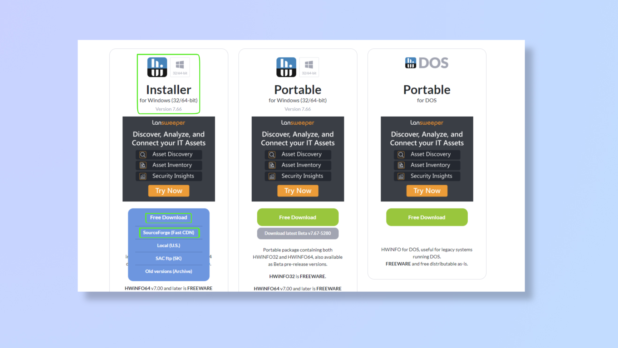
Task: Click Try Now on Portable Windows card
Action: click(x=297, y=190)
